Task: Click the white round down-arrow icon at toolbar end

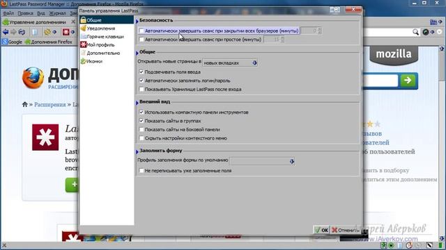Action: tap(440, 32)
